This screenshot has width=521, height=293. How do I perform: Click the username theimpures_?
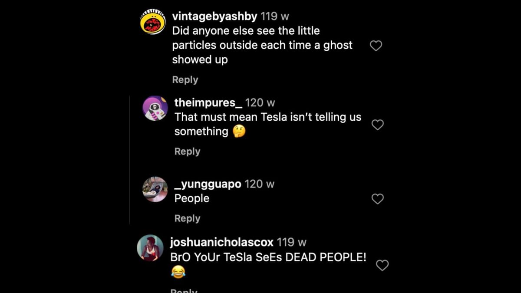click(208, 102)
